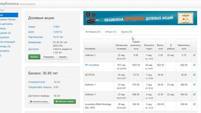This screenshot has height=113, width=201.
Task: Open sidebar item ending in операций
Action: 8,42
